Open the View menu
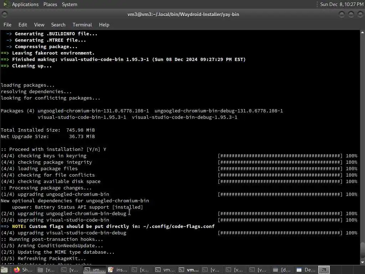The width and height of the screenshot is (365, 274). pos(39,25)
